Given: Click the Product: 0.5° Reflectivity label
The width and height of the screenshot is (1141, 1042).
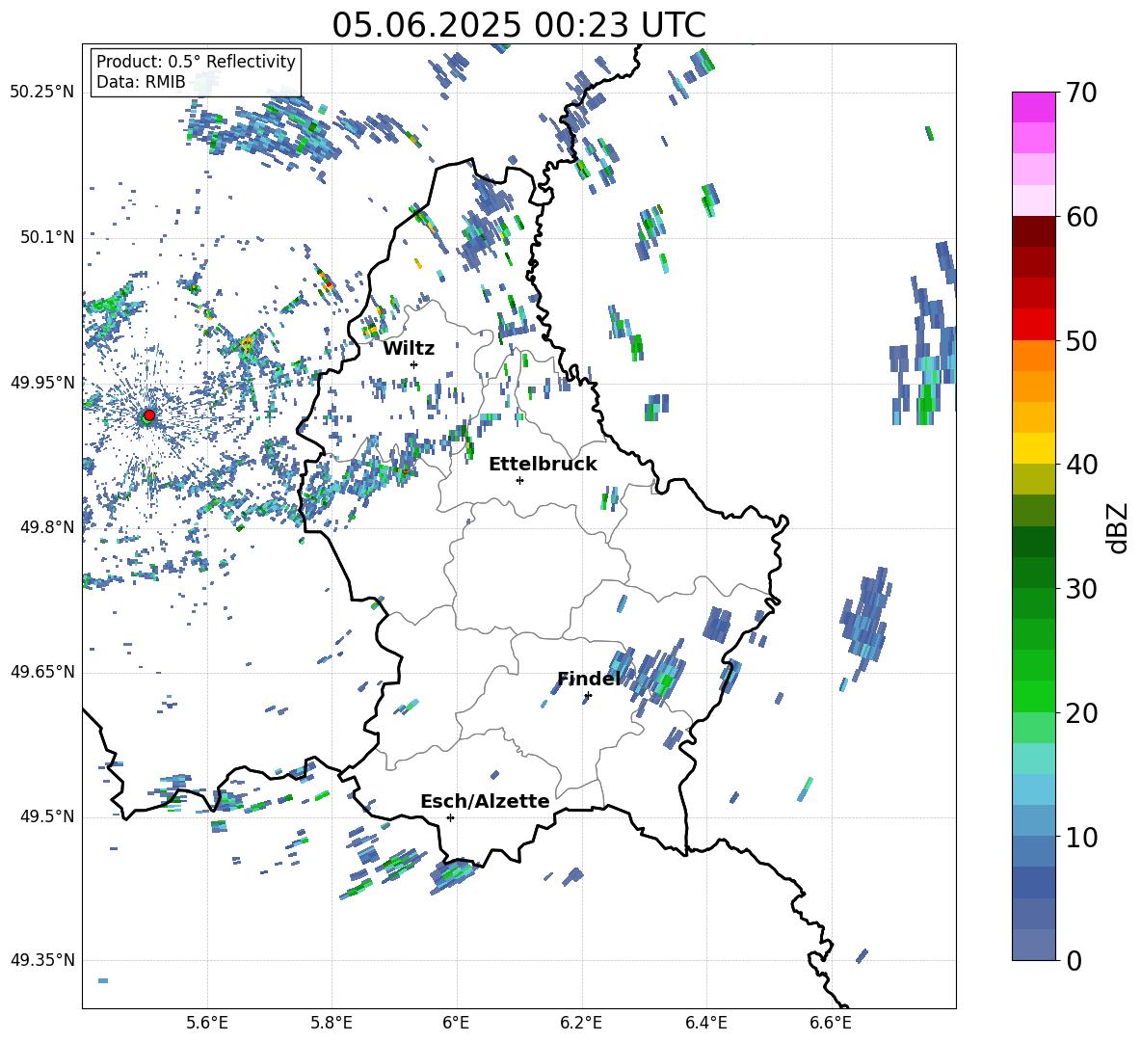Looking at the screenshot, I should tap(196, 61).
